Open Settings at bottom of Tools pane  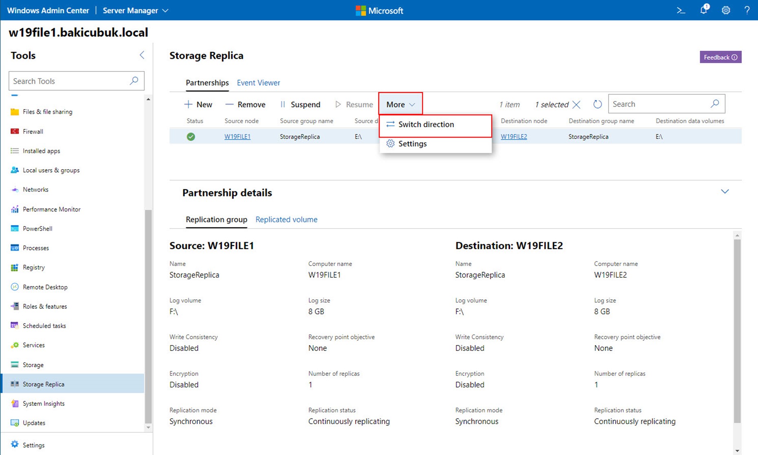tap(28, 445)
